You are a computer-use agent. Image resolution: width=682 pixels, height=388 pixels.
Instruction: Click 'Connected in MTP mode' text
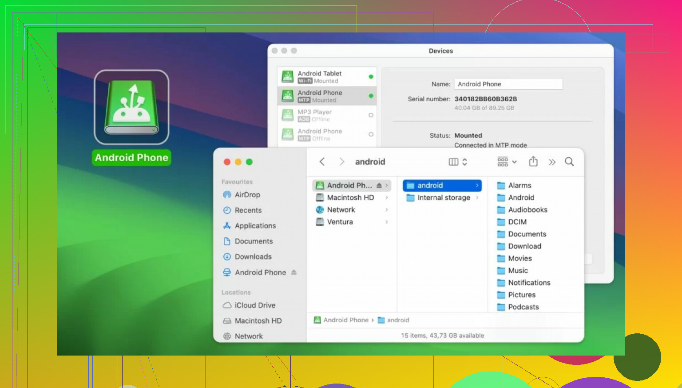[x=491, y=145]
